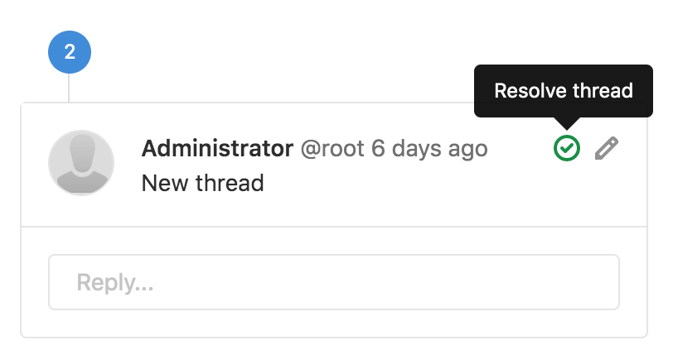Click the blue badge numbered 2
Image resolution: width=673 pixels, height=364 pixels.
70,53
